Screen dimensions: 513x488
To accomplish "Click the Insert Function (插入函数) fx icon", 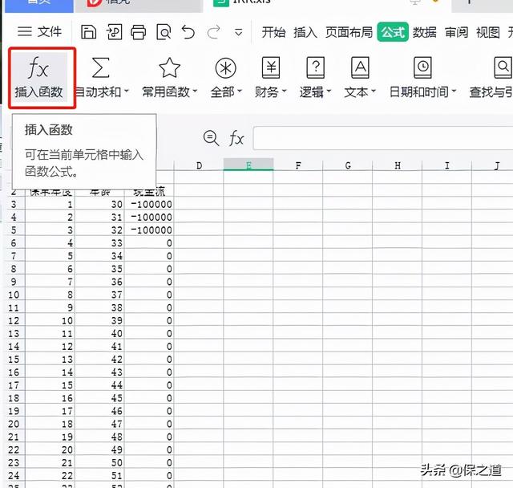I will pyautogui.click(x=38, y=68).
